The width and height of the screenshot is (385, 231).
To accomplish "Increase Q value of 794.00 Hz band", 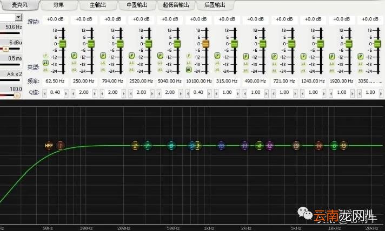I will point(123,93).
